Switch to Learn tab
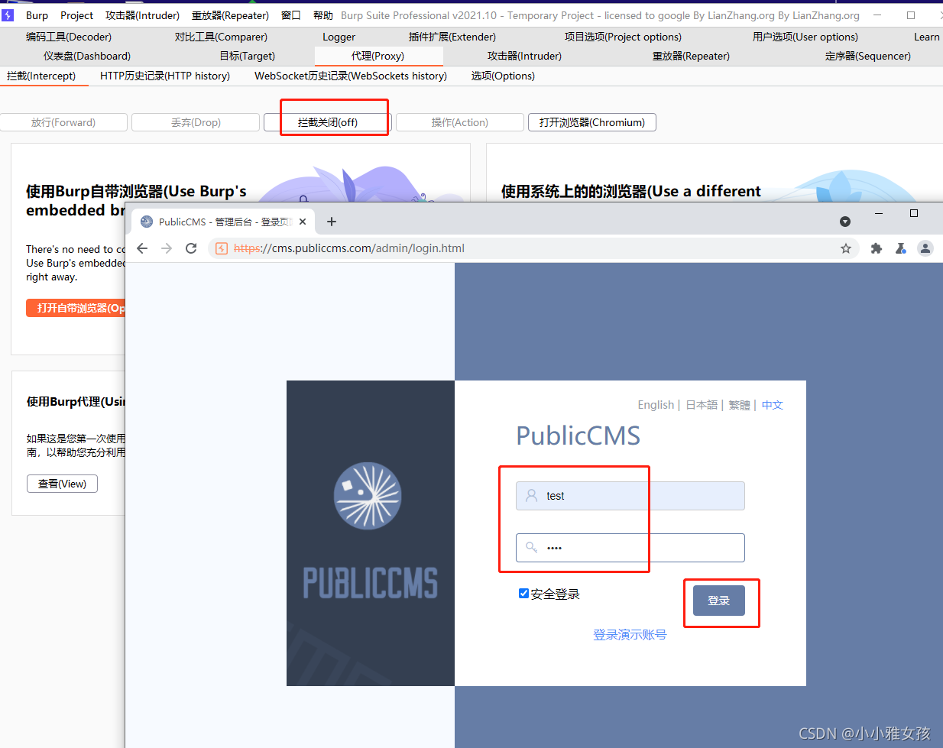The height and width of the screenshot is (748, 943). (926, 37)
